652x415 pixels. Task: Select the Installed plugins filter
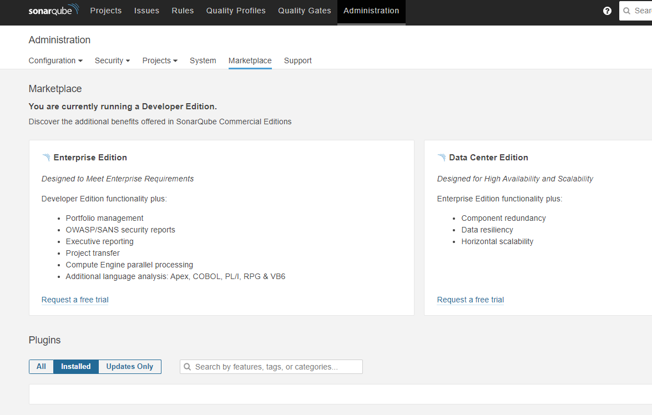coord(76,367)
